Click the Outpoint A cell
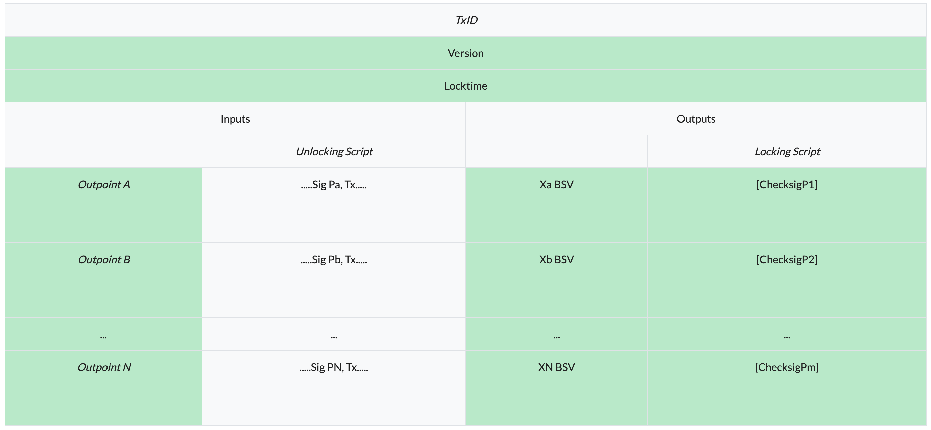This screenshot has width=931, height=430. [x=104, y=185]
